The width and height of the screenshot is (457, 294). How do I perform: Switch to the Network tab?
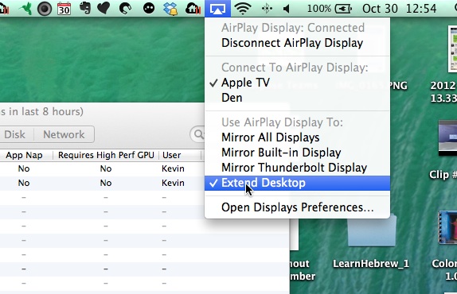(x=64, y=134)
